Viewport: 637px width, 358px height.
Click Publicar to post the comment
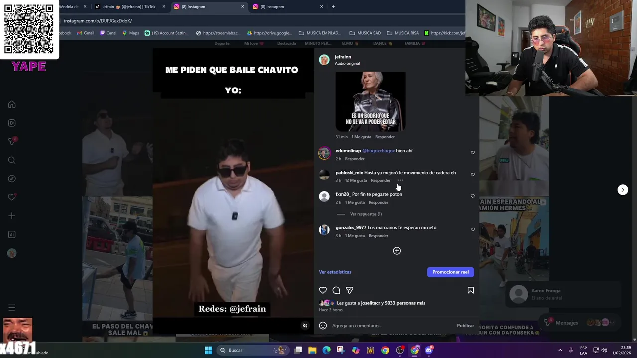[465, 326]
